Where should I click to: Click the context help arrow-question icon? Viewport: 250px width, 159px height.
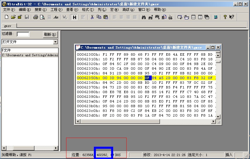[x=232, y=17]
